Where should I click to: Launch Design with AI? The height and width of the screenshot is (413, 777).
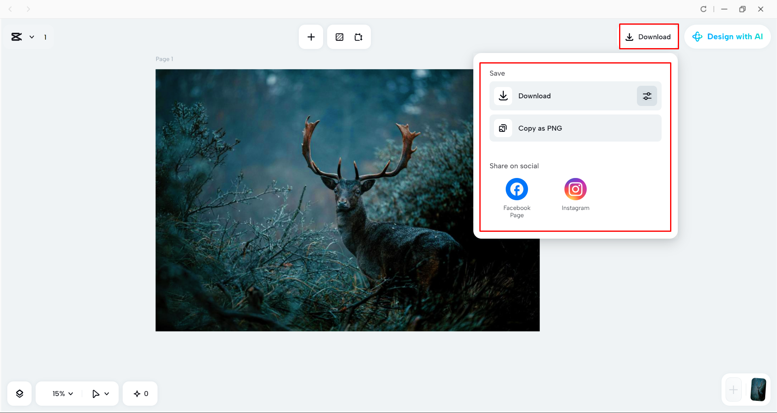pos(728,36)
